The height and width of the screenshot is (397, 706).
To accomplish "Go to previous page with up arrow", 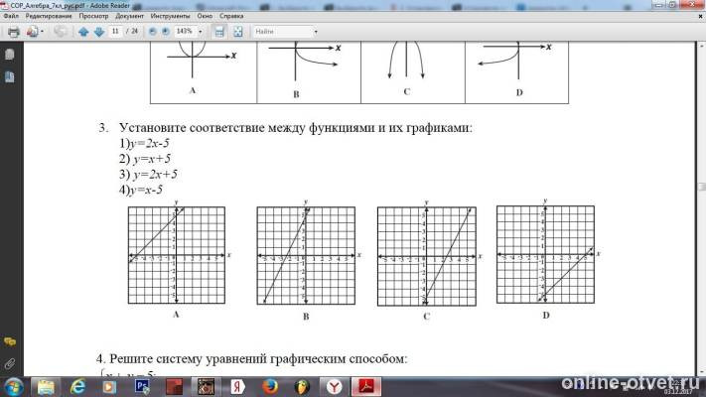I will 83,32.
